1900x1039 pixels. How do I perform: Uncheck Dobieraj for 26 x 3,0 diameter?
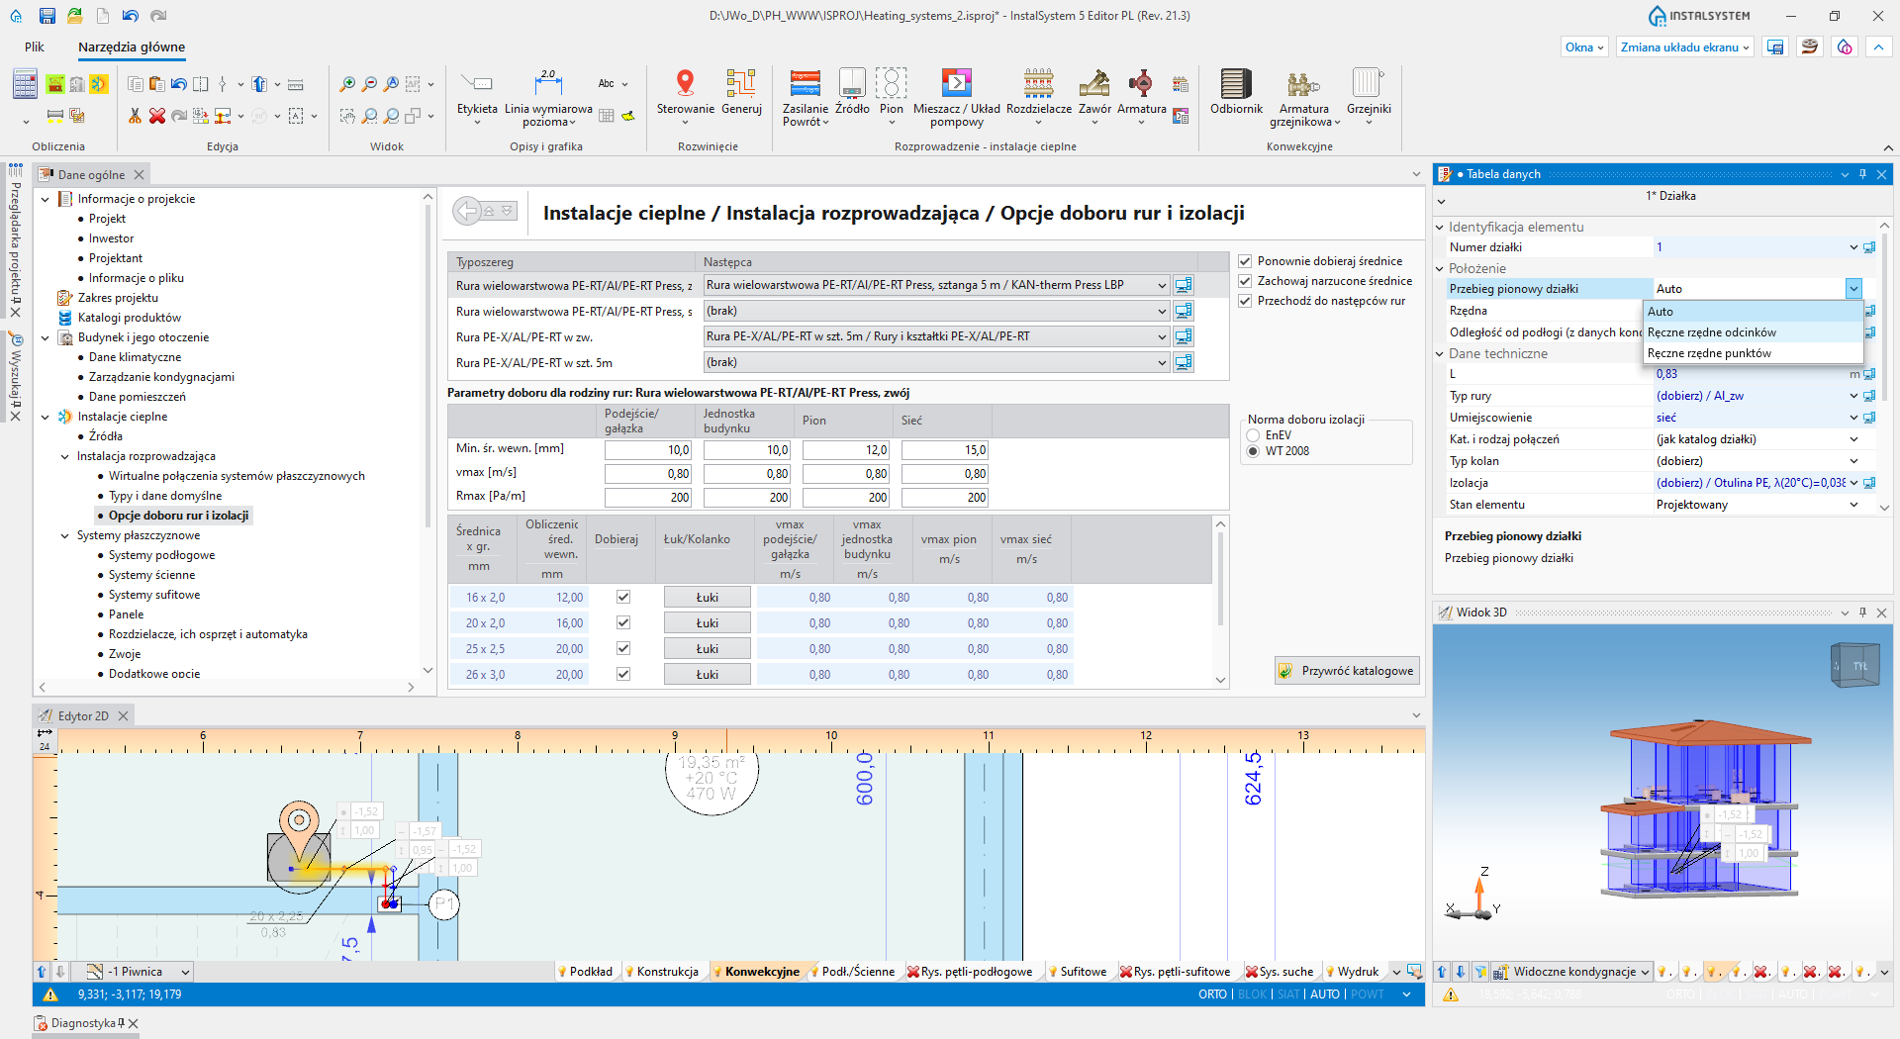(x=623, y=674)
